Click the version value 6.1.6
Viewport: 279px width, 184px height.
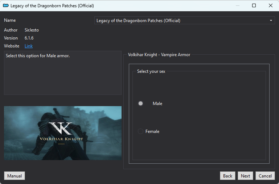pos(29,38)
